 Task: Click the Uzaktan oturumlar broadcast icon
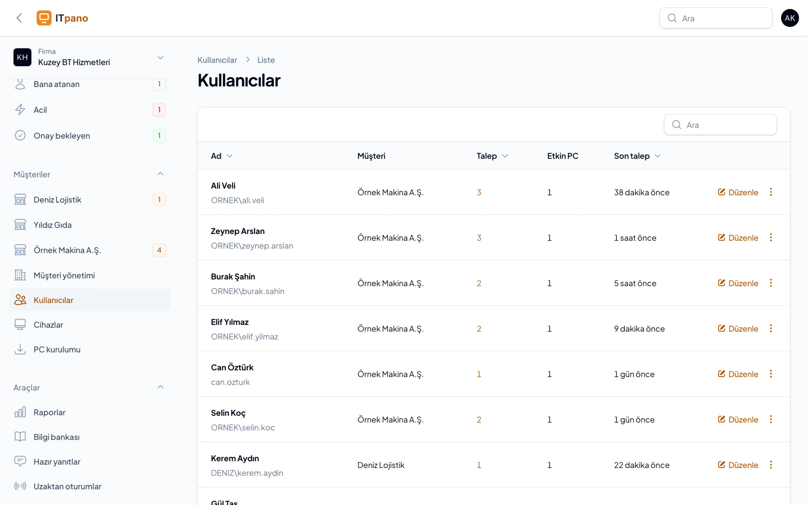[20, 486]
